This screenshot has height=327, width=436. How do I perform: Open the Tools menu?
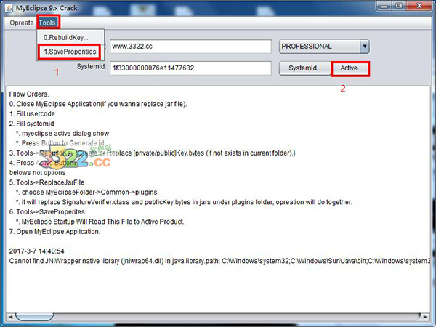[x=47, y=23]
